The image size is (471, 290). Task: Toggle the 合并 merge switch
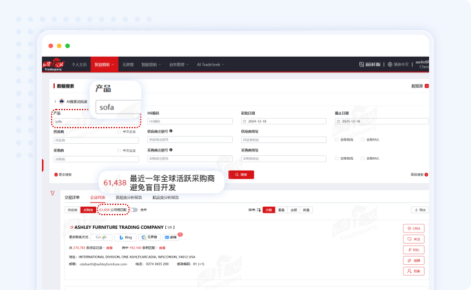(x=134, y=209)
